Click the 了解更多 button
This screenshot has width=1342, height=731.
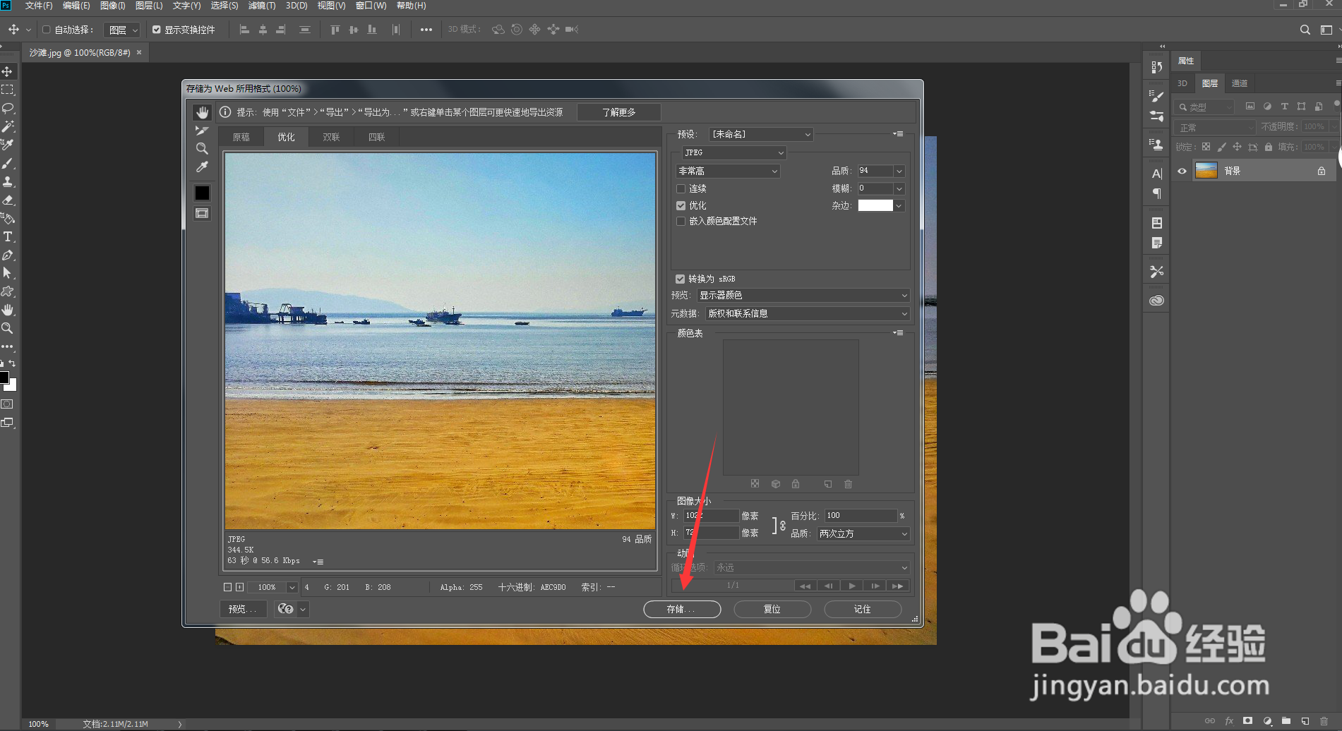619,112
